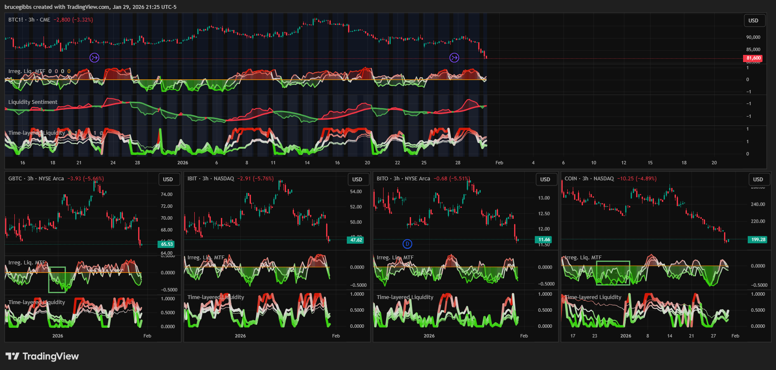Click the TradingView logo
776x370 pixels.
(42, 356)
